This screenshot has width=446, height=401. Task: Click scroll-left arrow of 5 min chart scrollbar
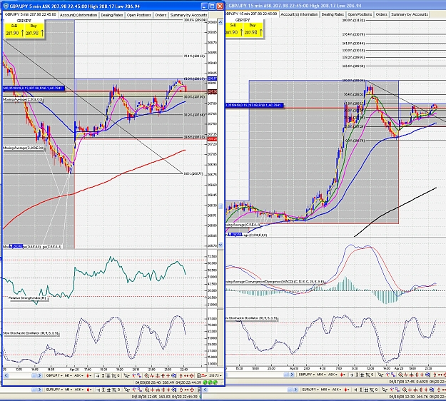coord(6,376)
